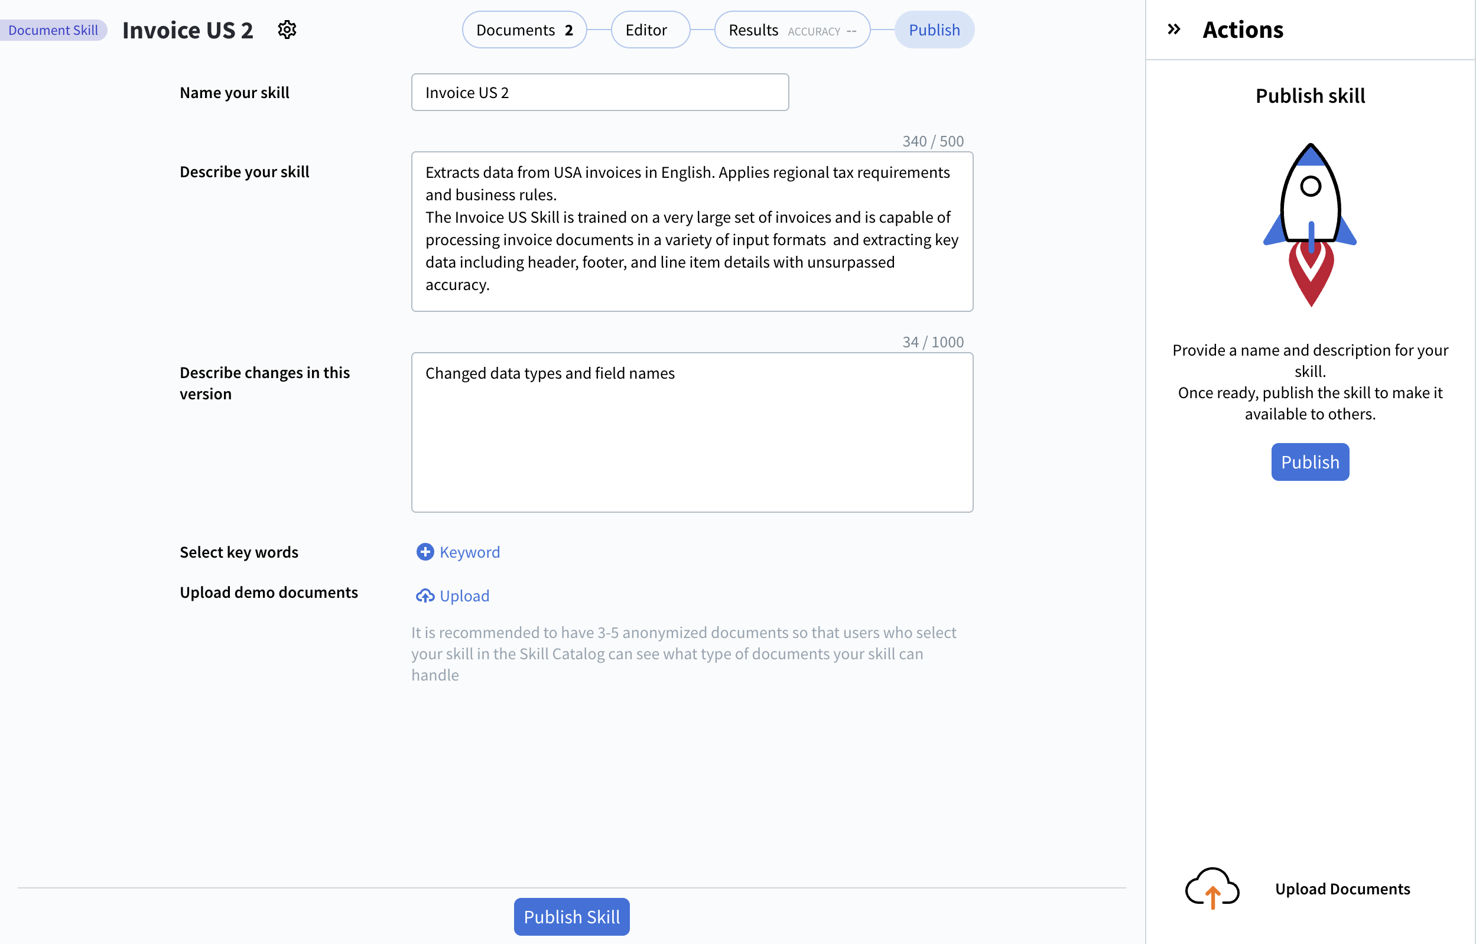
Task: Open skill settings gear icon
Action: coord(287,30)
